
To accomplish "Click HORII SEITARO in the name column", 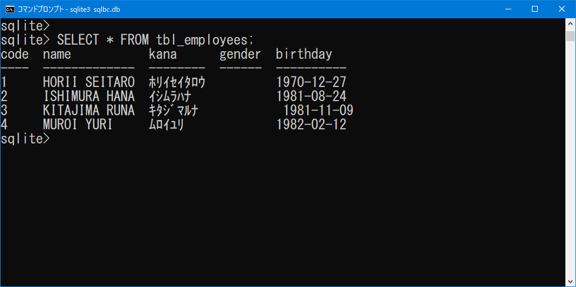I will point(89,82).
